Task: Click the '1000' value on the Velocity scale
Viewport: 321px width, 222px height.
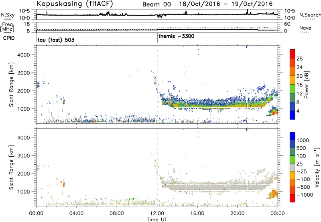Action: pos(303,140)
